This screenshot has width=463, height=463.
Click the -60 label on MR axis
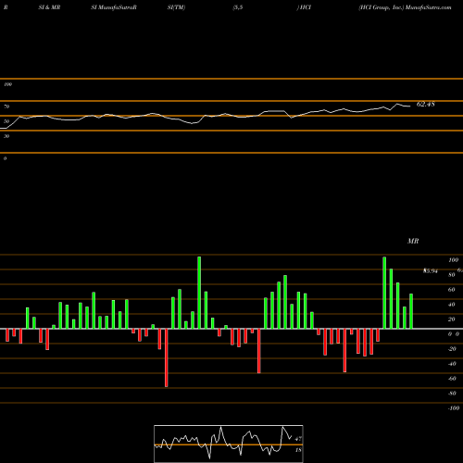[x=452, y=379]
